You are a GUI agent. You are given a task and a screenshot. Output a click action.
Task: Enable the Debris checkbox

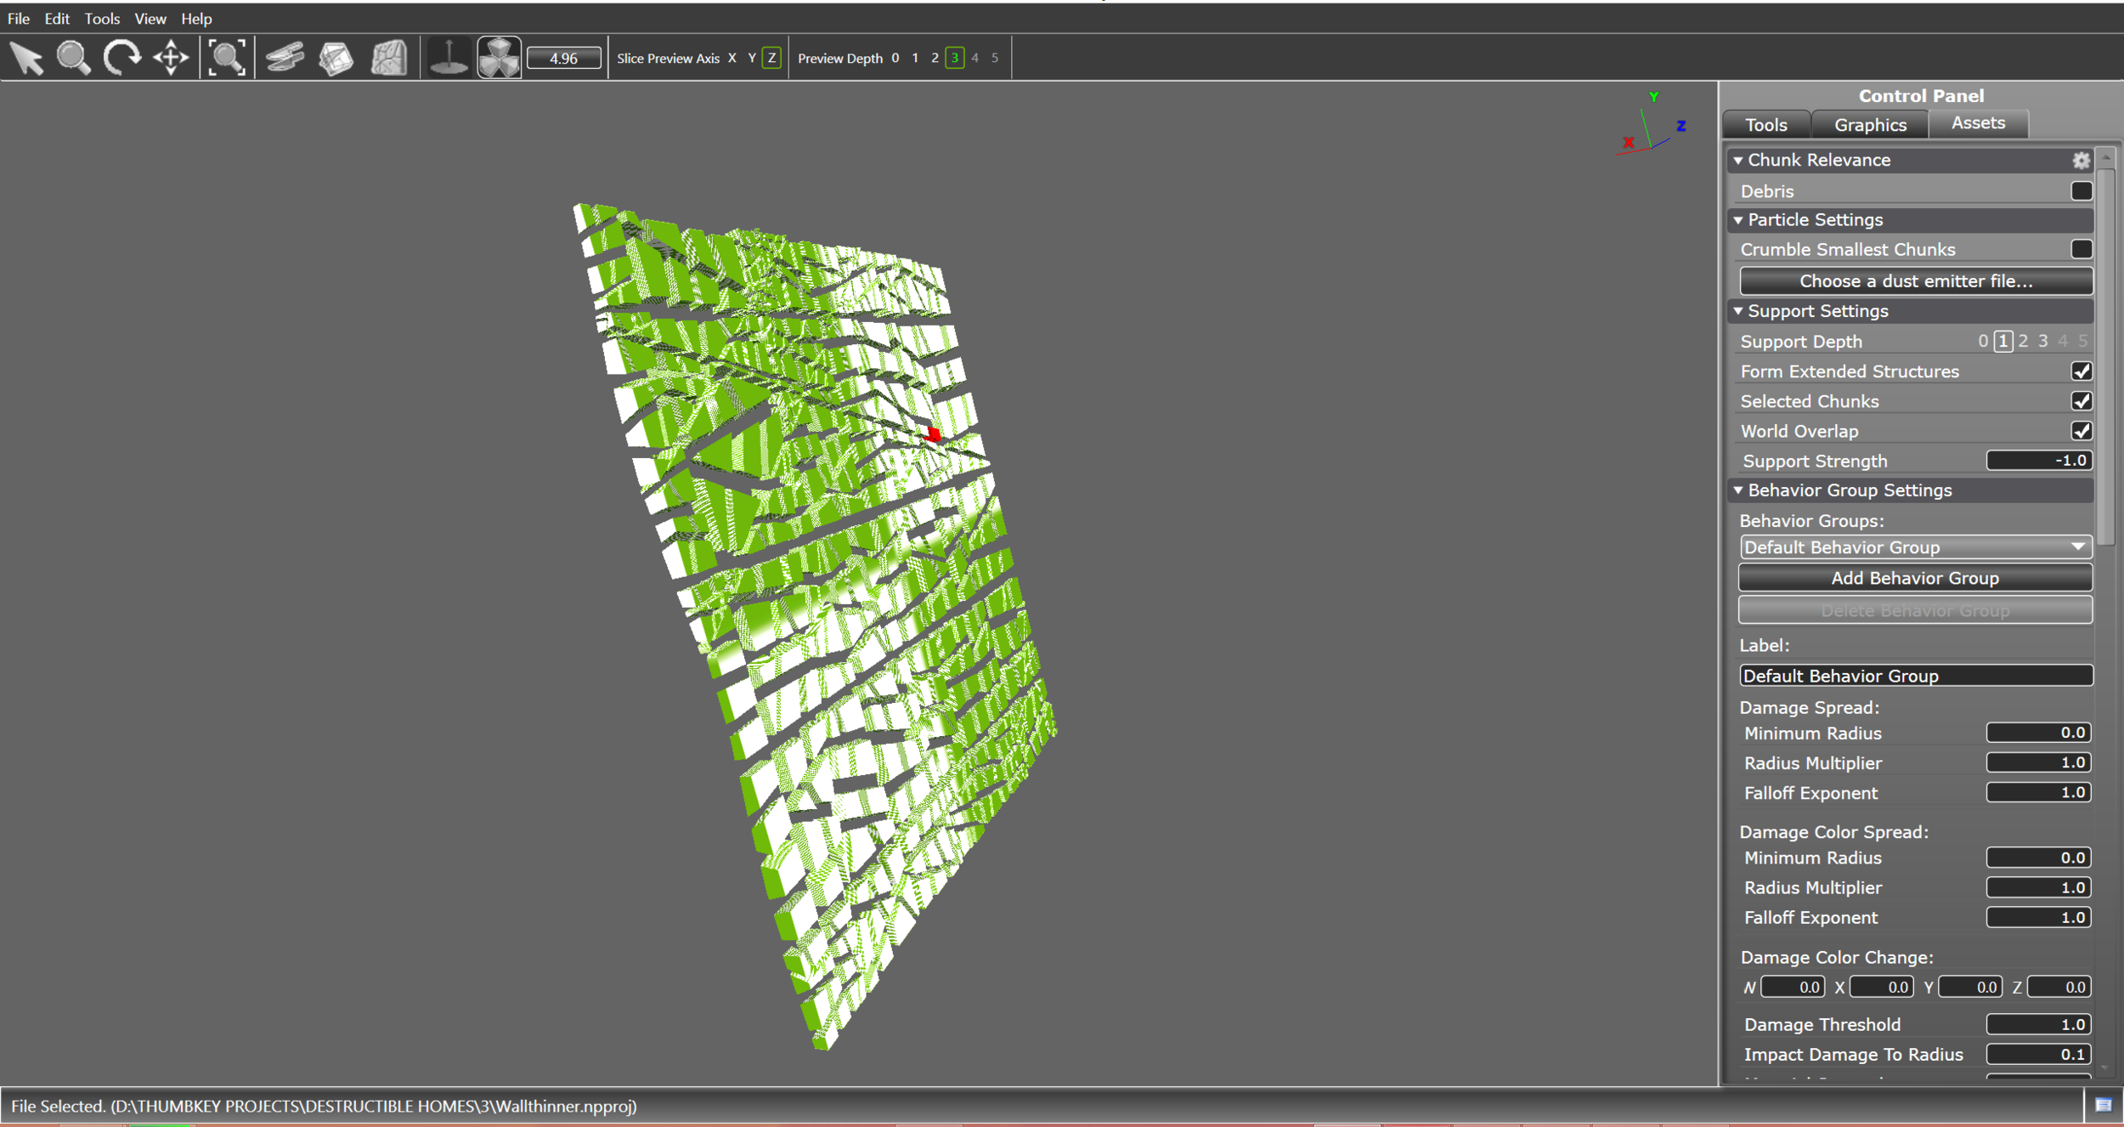point(2081,191)
